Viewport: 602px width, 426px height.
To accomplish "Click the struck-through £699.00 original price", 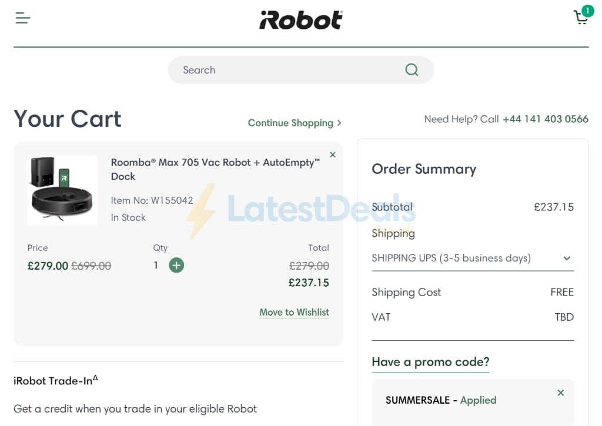I will point(91,266).
